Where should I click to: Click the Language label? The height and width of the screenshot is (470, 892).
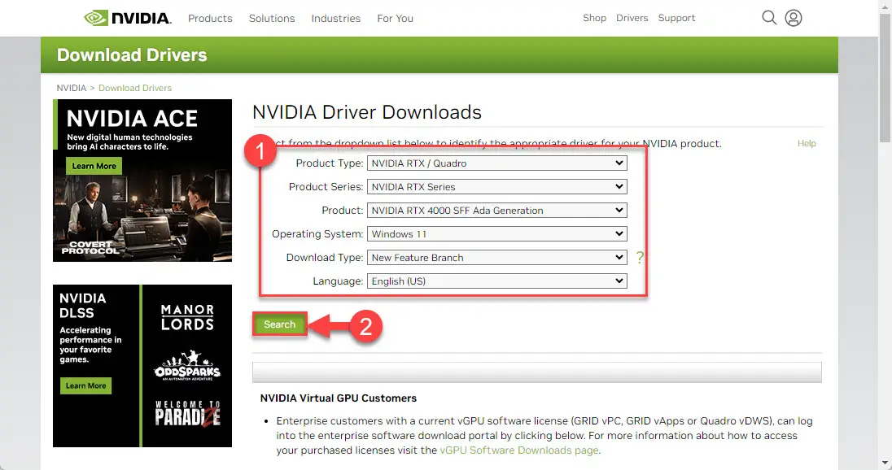(338, 281)
